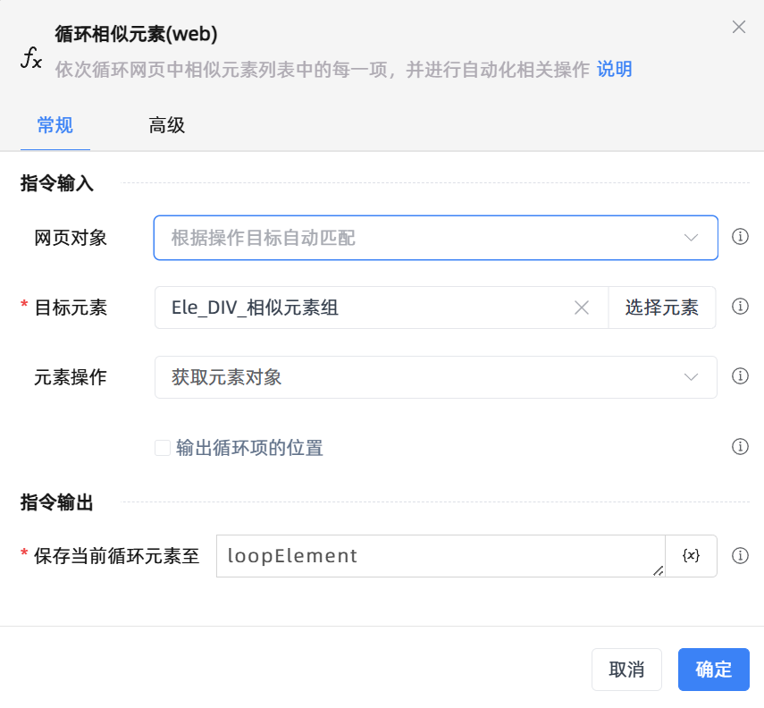This screenshot has width=764, height=708.
Task: Close the 循环相似元素(web) dialog
Action: click(x=739, y=27)
